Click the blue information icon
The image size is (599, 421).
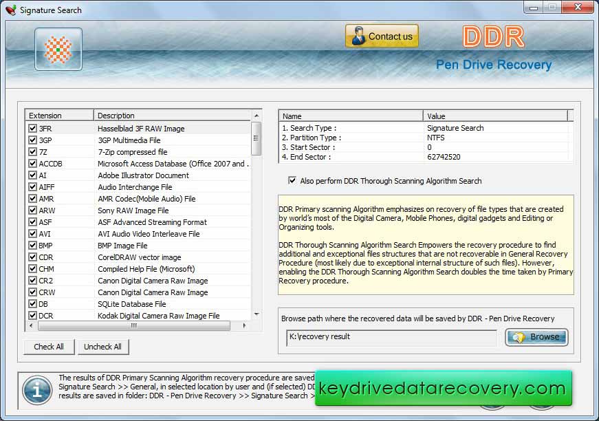37,390
